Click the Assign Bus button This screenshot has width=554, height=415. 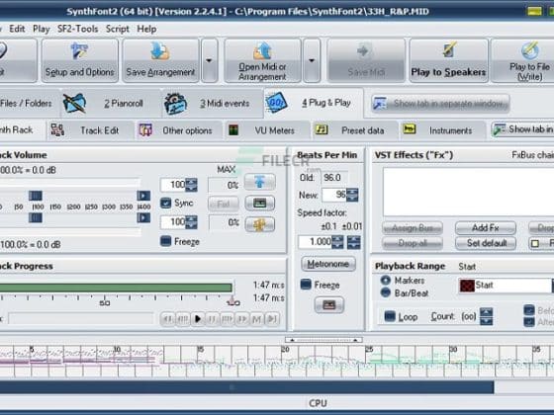(x=413, y=228)
